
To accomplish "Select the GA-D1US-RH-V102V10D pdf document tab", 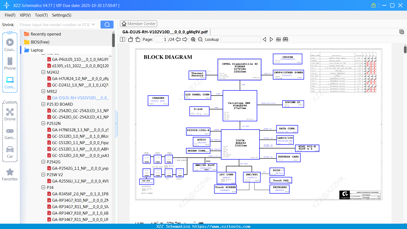I will tap(165, 32).
